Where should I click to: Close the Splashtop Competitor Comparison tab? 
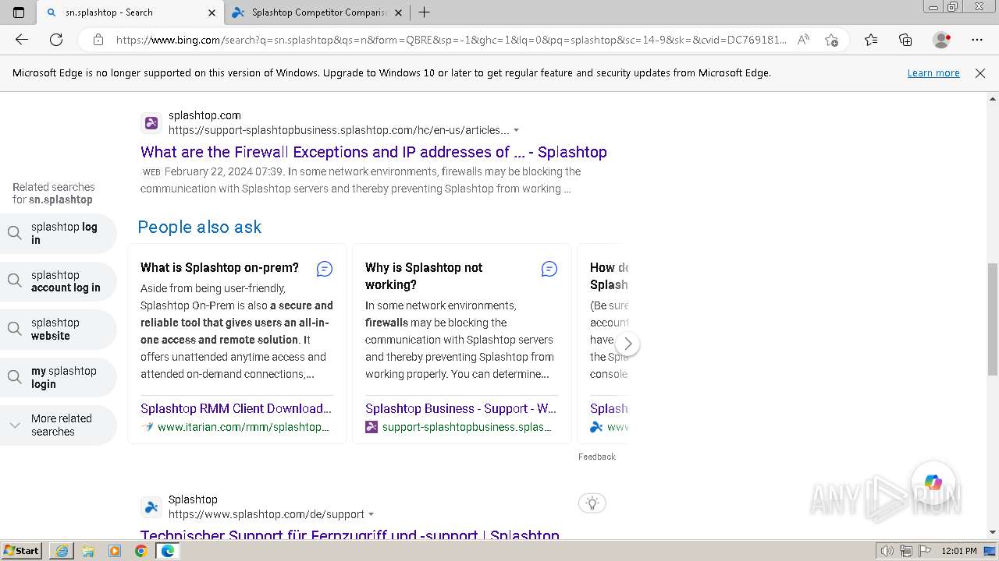[x=398, y=12]
